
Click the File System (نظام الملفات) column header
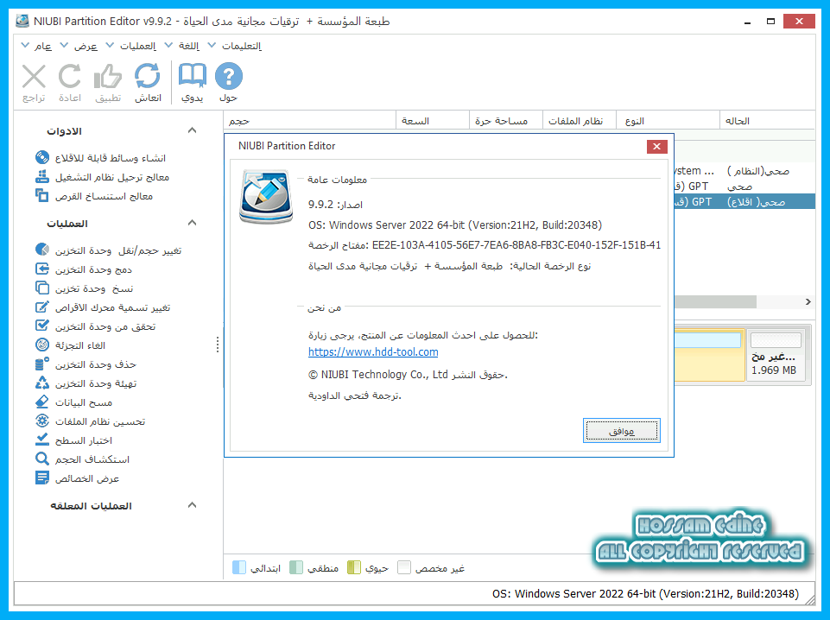(x=580, y=121)
